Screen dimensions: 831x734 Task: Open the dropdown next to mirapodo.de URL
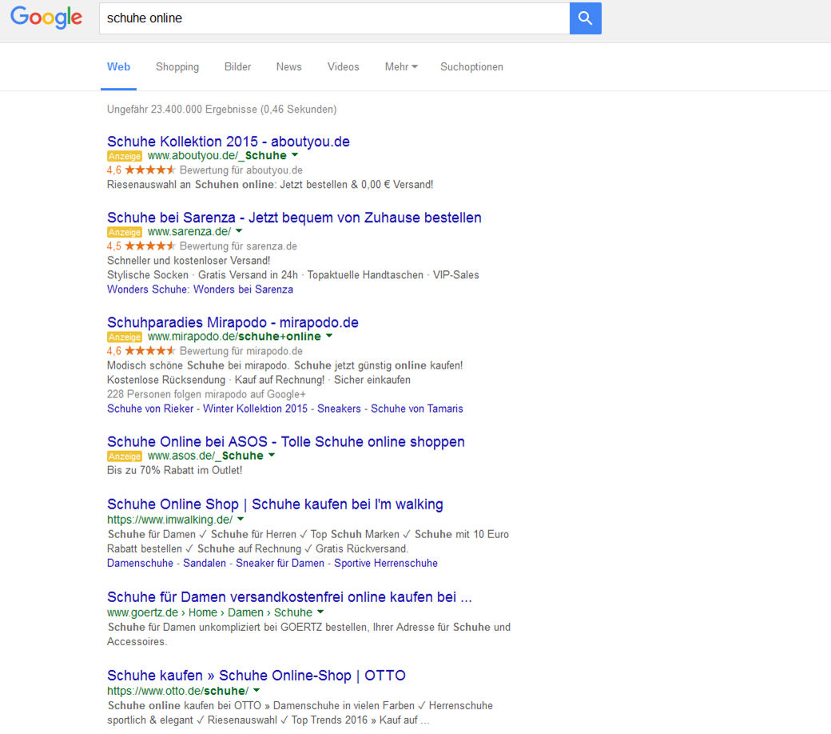(x=328, y=337)
